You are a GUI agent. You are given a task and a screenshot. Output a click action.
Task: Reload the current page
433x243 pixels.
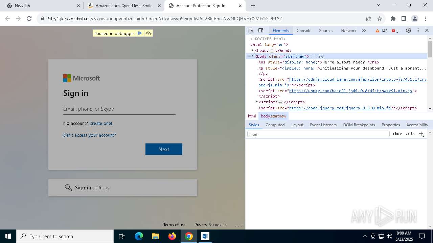pyautogui.click(x=29, y=19)
